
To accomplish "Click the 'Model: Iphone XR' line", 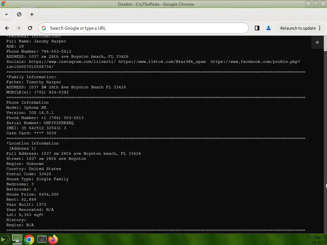I will (26, 108).
